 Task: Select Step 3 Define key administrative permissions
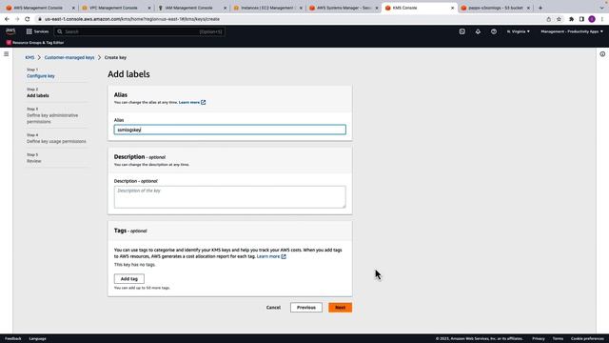click(x=52, y=118)
